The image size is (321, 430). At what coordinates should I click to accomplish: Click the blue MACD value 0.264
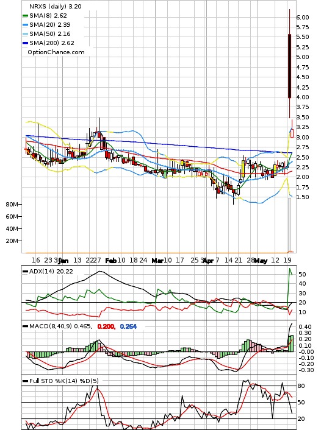[x=128, y=326]
